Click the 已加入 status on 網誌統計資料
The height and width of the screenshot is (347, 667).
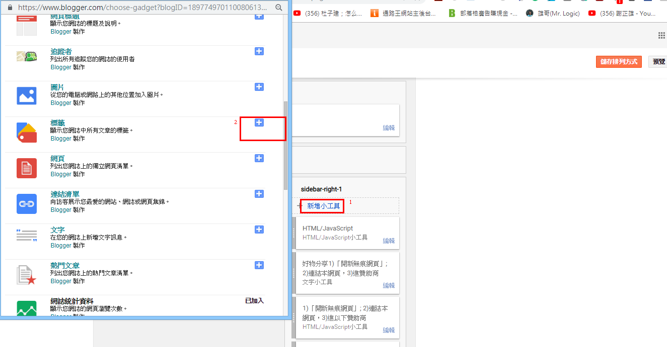(x=254, y=301)
